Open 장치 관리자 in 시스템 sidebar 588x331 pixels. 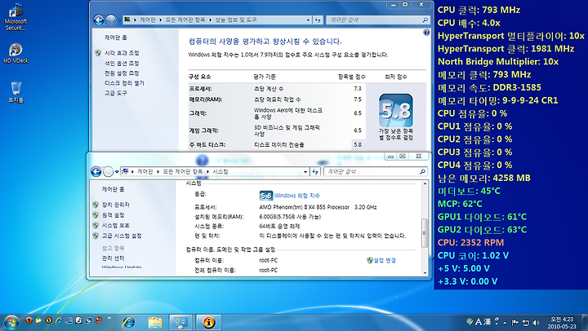[x=115, y=205]
